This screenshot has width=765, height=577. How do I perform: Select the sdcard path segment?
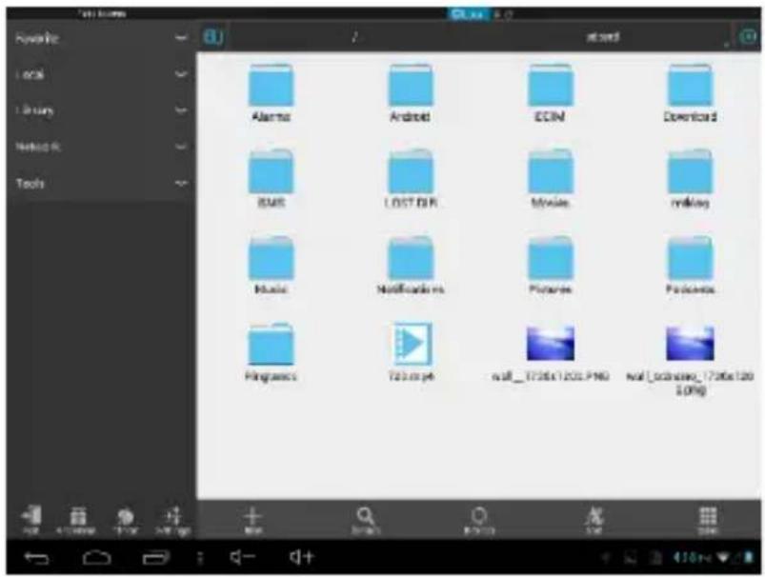point(603,36)
